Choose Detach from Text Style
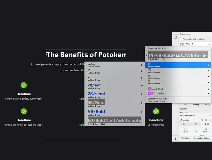Viewport: 212px width, 160px height. [x=157, y=99]
